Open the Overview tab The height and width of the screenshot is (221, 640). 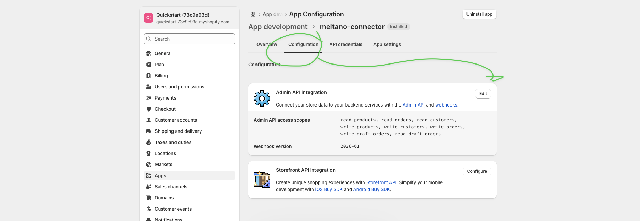(x=267, y=44)
